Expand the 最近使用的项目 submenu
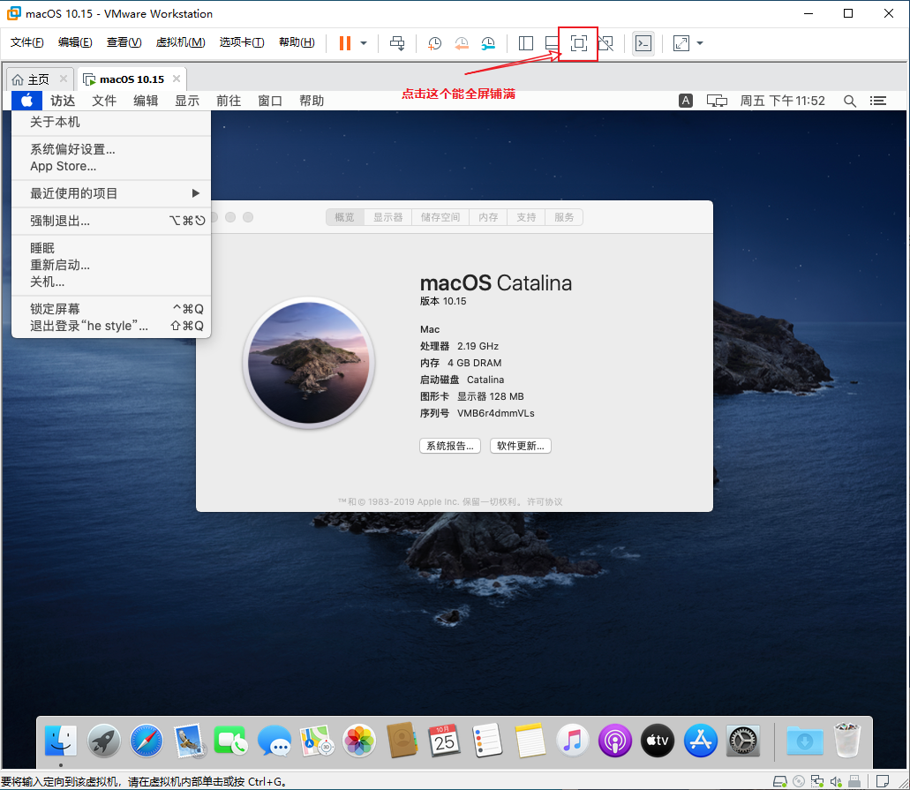910x790 pixels. click(x=111, y=193)
